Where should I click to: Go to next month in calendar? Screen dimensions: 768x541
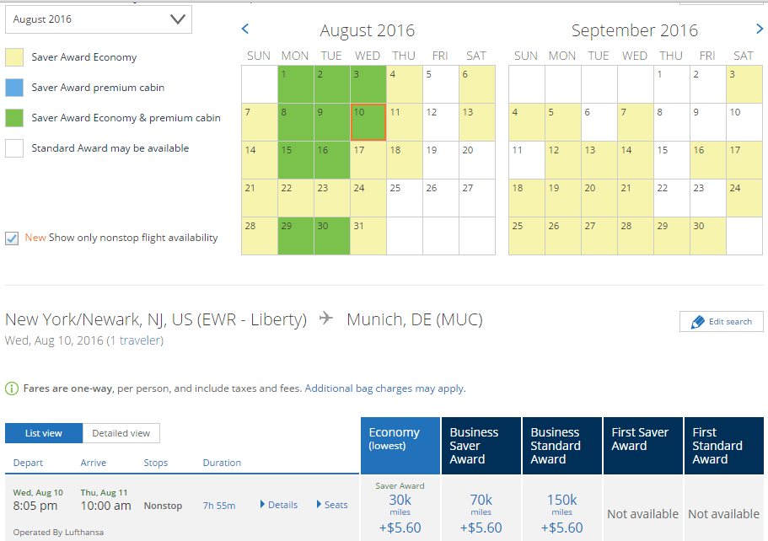click(x=760, y=29)
